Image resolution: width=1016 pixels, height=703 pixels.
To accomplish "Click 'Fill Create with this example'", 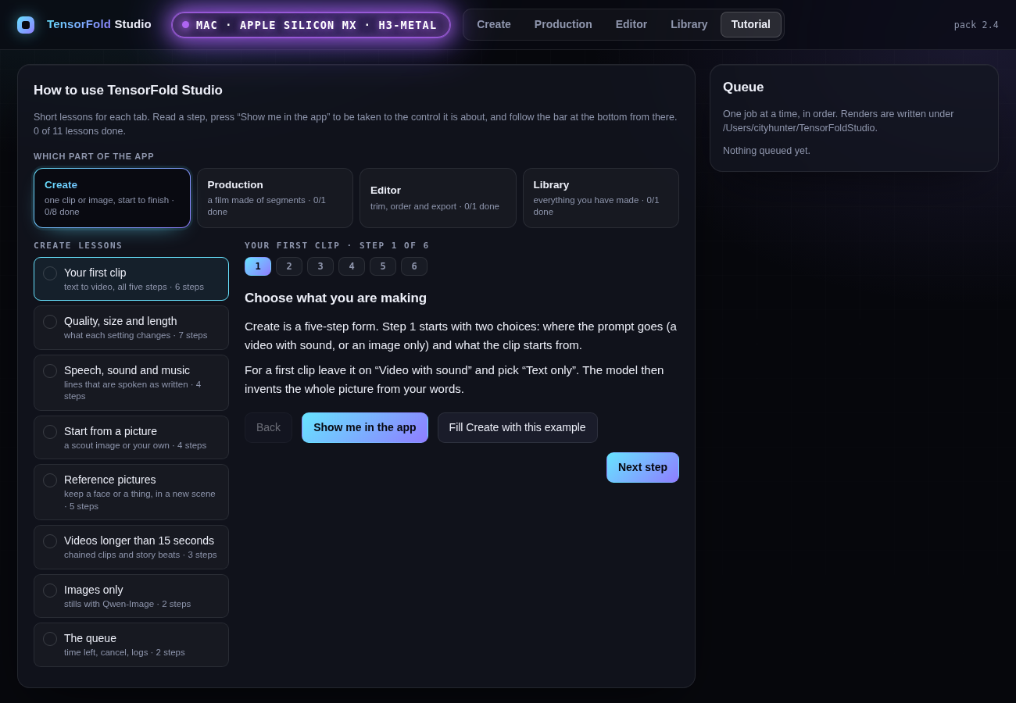I will pyautogui.click(x=517, y=427).
